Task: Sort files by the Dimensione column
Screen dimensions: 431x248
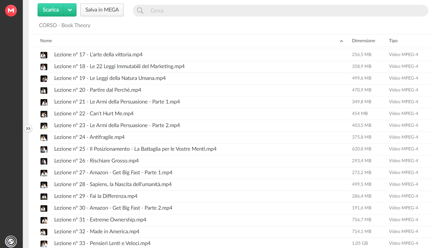Action: point(364,41)
